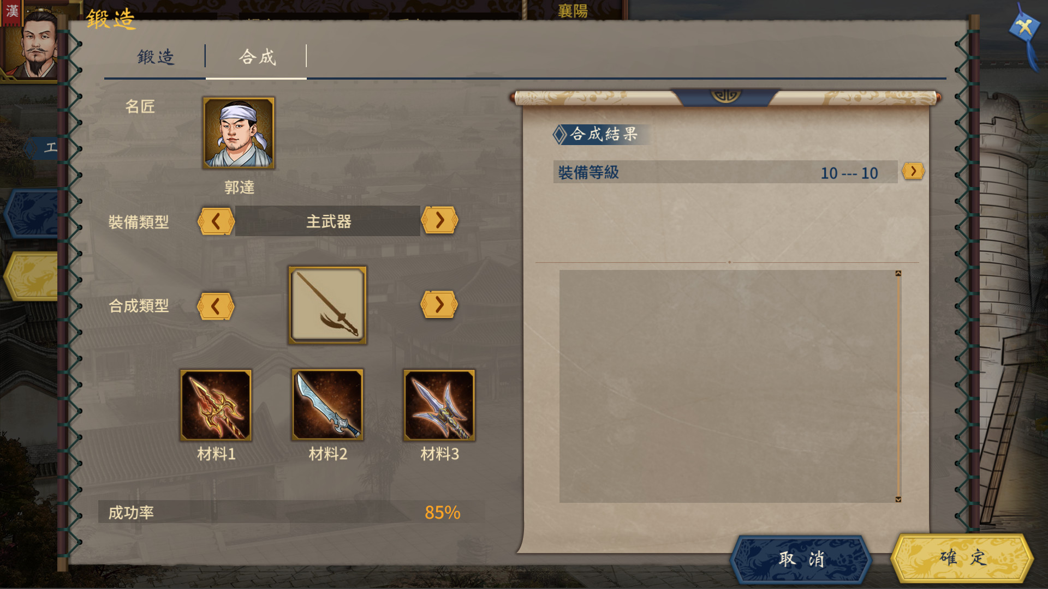Go to next 合成類型
The image size is (1048, 589).
tap(439, 304)
